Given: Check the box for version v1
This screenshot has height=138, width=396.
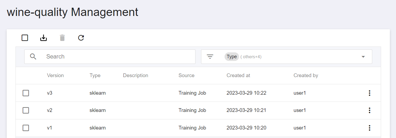Looking at the screenshot, I should tap(26, 128).
